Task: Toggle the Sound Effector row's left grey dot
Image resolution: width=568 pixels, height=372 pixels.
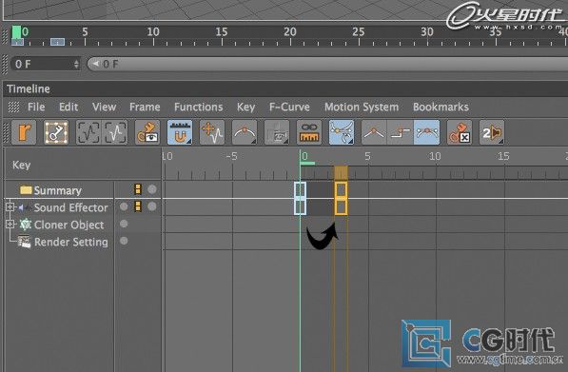Action: pyautogui.click(x=124, y=206)
